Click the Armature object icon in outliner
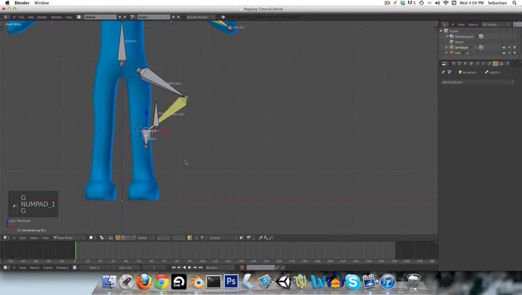Screen dimensions: 522x295 (452, 47)
